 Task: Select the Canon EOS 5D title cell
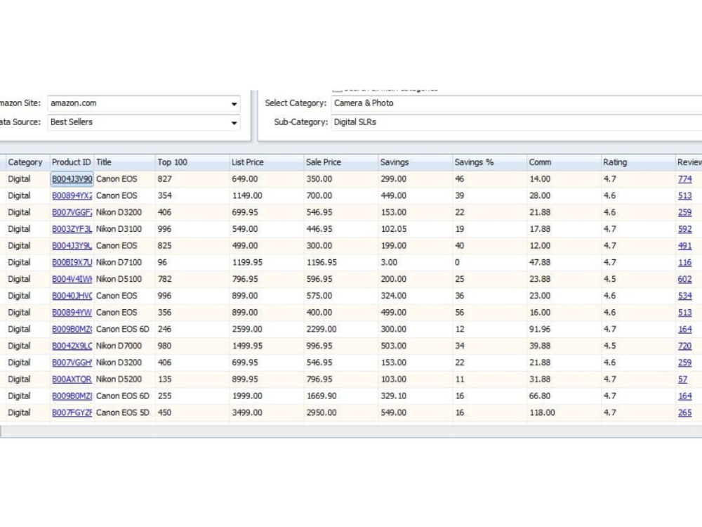click(x=124, y=412)
